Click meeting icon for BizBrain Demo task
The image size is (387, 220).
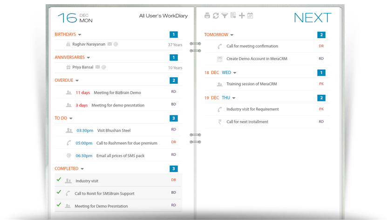(x=69, y=93)
